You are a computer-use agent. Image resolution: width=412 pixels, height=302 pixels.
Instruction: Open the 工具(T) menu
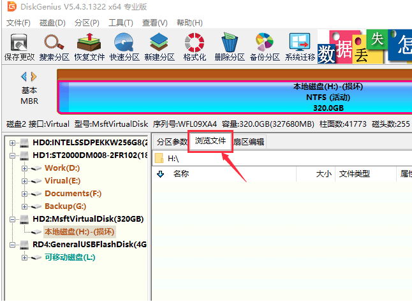pyautogui.click(x=121, y=23)
